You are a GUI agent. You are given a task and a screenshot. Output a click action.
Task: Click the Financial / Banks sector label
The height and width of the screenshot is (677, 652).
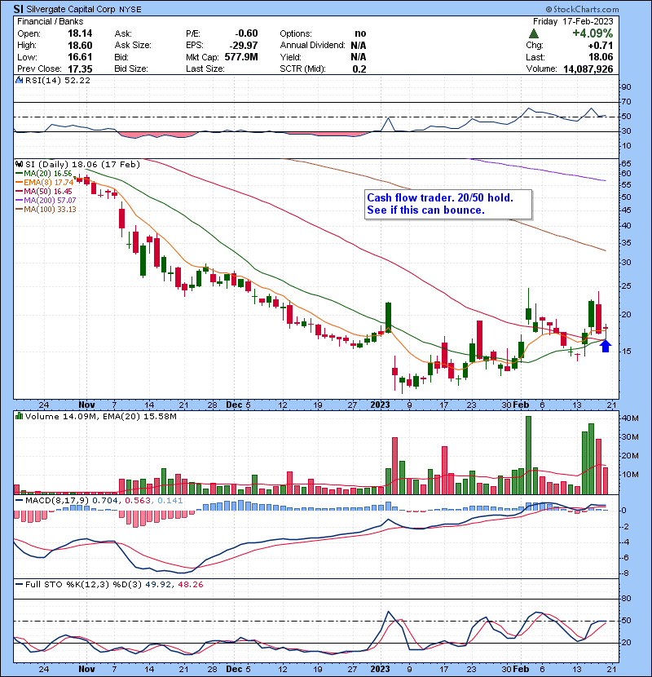50,21
